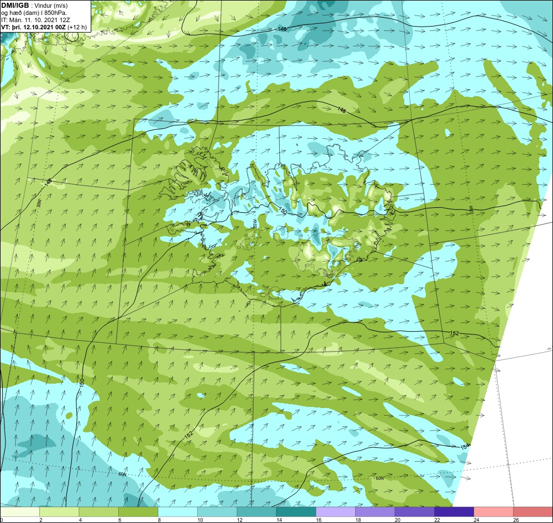The image size is (553, 523).
Task: Select the teal 12–14 m/s legend swatch
Action: pyautogui.click(x=257, y=512)
